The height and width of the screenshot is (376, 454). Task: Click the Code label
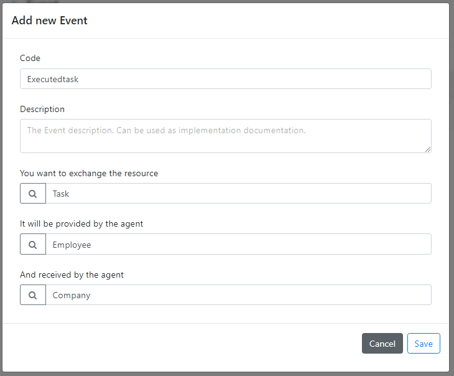[x=30, y=58]
